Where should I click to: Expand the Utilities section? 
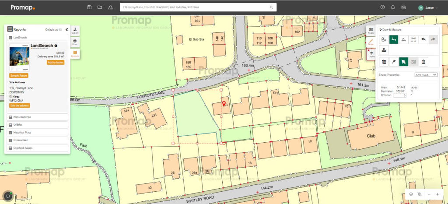tap(37, 125)
